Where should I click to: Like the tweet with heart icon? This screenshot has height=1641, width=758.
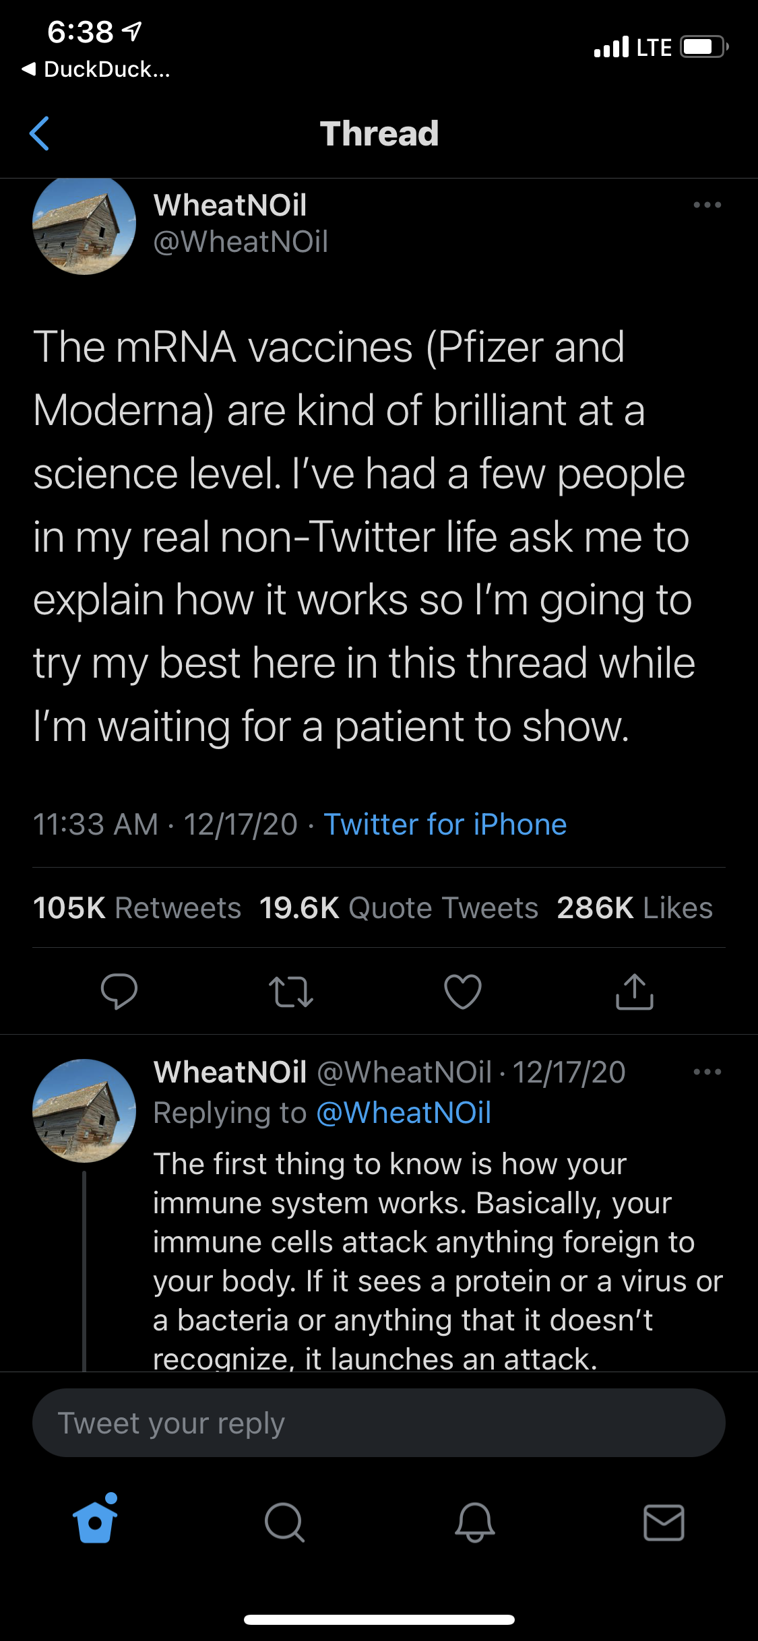463,992
